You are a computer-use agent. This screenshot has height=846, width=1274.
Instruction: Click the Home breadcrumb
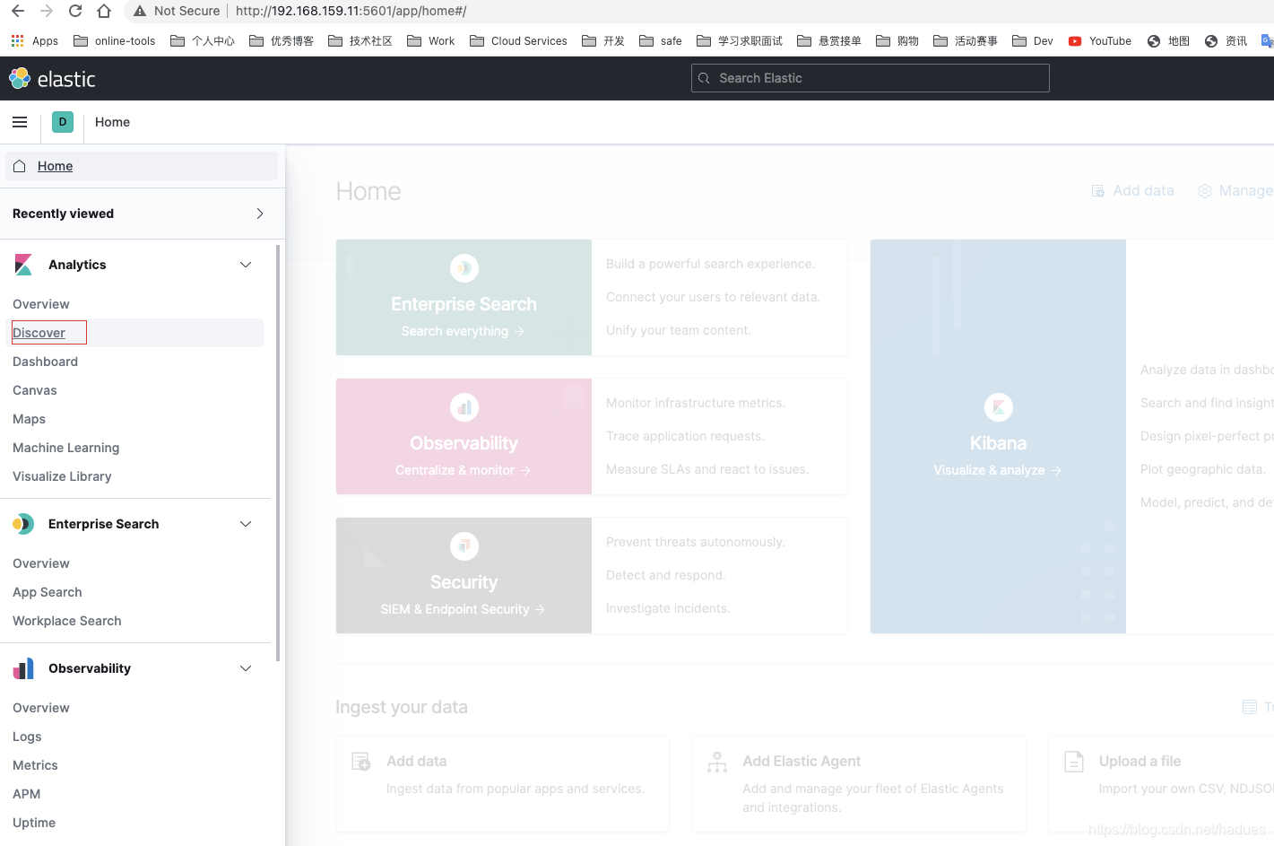112,122
